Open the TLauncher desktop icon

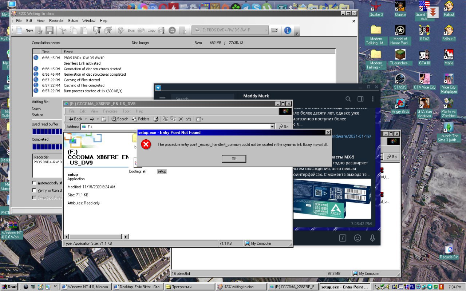[x=400, y=57]
